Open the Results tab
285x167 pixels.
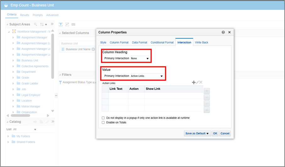click(25, 15)
